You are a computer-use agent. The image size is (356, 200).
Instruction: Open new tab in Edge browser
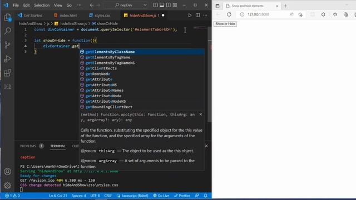pyautogui.click(x=285, y=6)
